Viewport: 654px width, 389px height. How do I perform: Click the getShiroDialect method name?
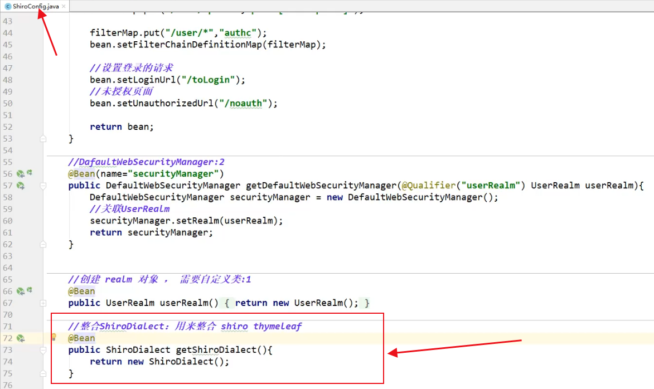tap(216, 350)
